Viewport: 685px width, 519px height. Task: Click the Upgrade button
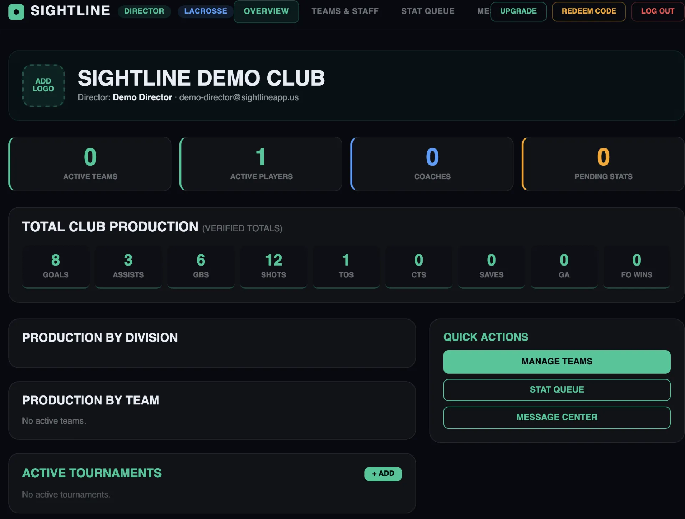[518, 11]
